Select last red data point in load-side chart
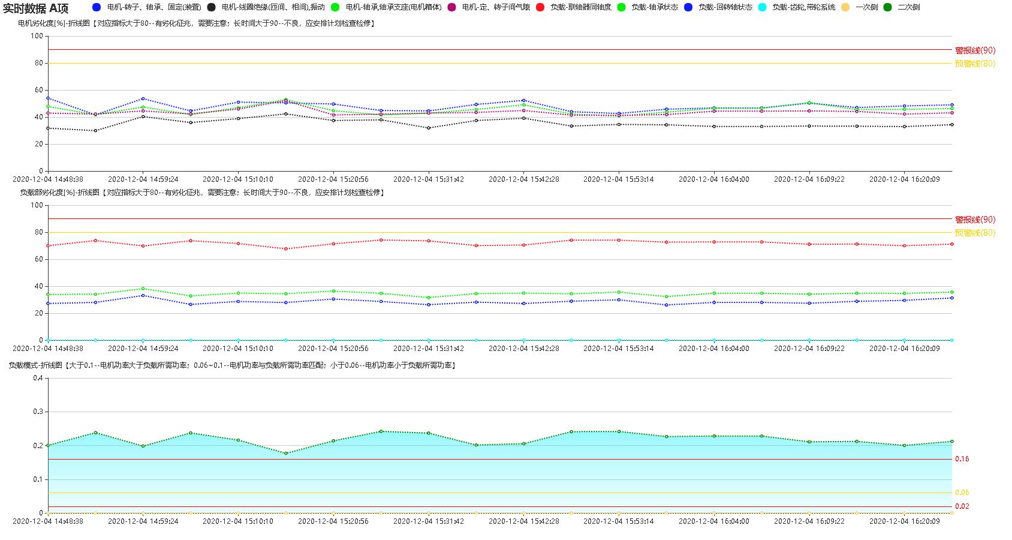Viewport: 1012px width, 540px height. click(951, 244)
